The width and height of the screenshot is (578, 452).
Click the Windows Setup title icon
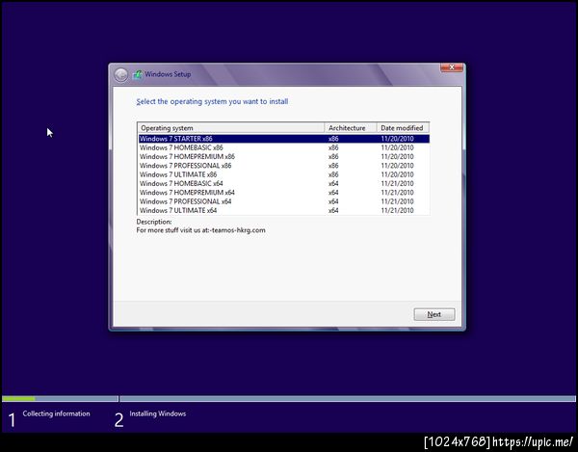(138, 75)
